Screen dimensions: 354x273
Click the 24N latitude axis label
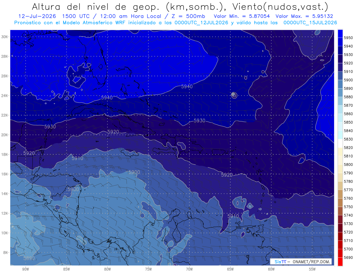tap(4, 95)
